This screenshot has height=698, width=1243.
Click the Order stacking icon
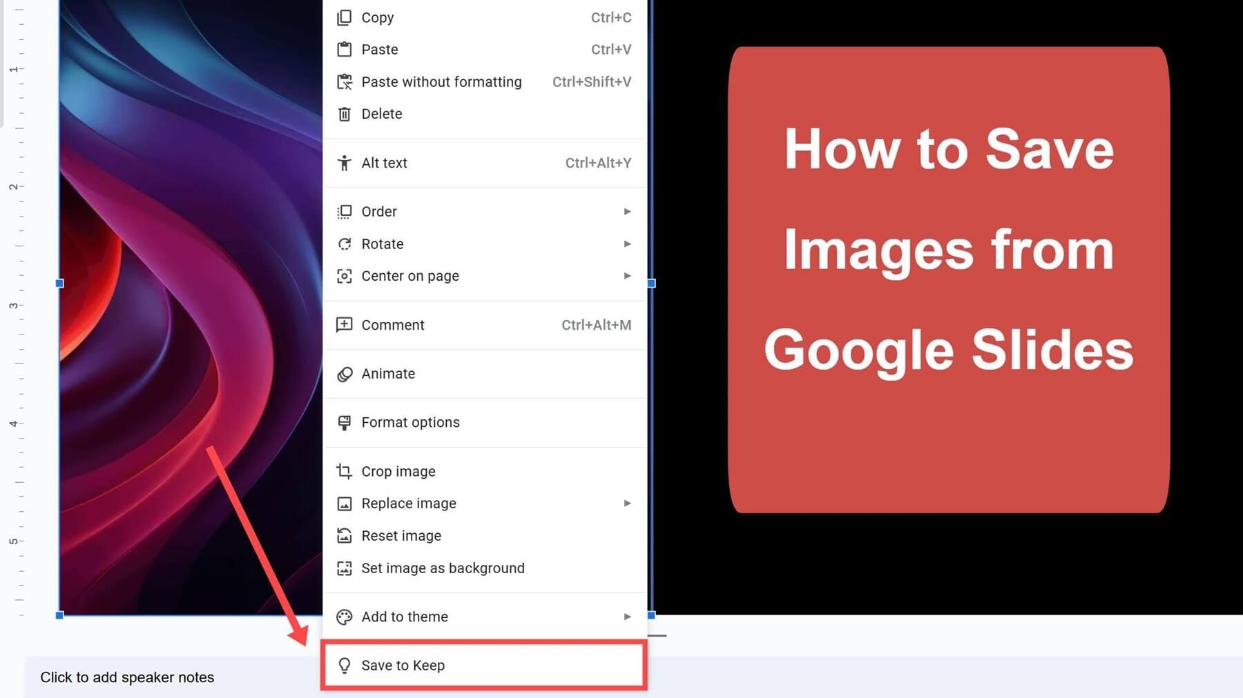(344, 212)
